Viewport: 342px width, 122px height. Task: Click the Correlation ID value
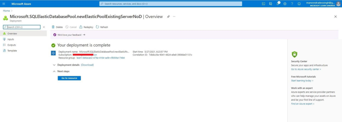171,55
